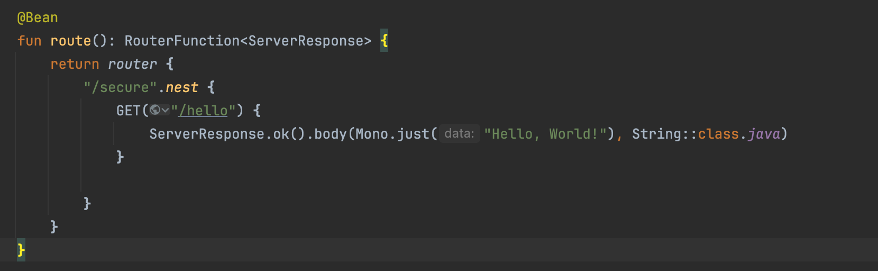Click the GET method call
878x271 pixels.
129,111
